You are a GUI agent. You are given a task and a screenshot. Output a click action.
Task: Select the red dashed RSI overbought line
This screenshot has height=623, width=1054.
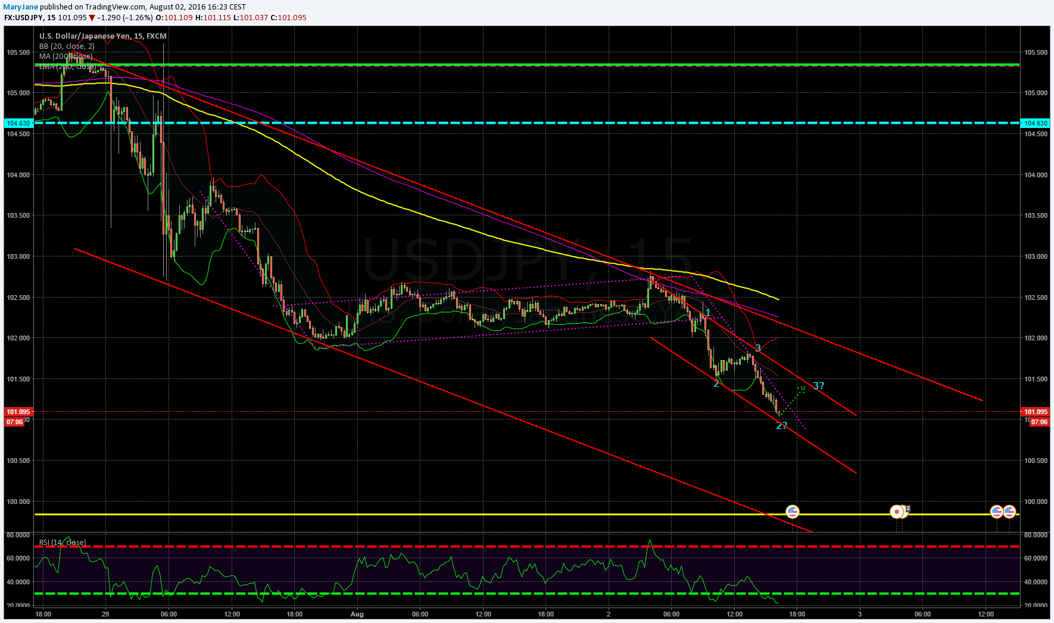pyautogui.click(x=527, y=546)
